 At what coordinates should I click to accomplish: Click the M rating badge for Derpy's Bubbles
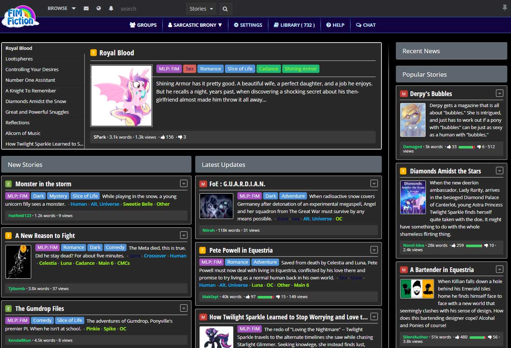404,94
